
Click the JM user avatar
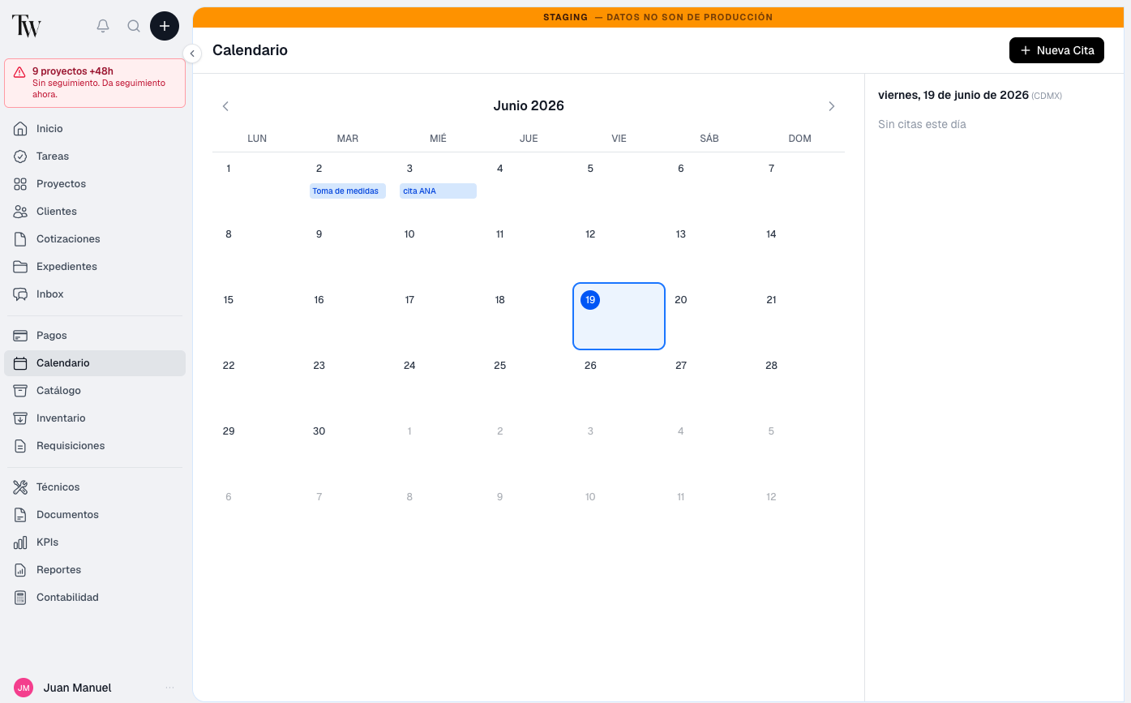point(24,688)
